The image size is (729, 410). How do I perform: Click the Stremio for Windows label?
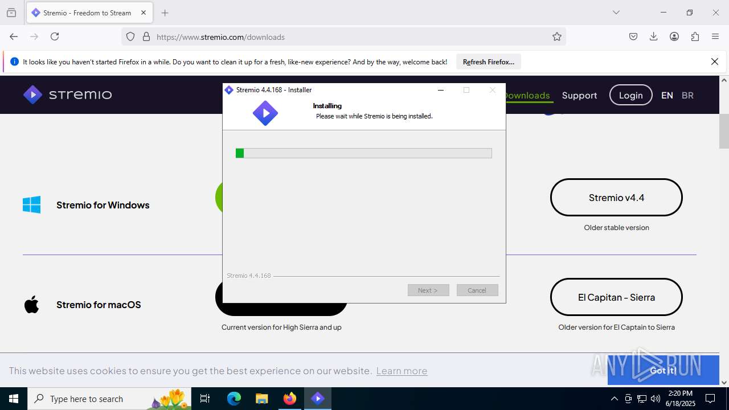pyautogui.click(x=103, y=205)
